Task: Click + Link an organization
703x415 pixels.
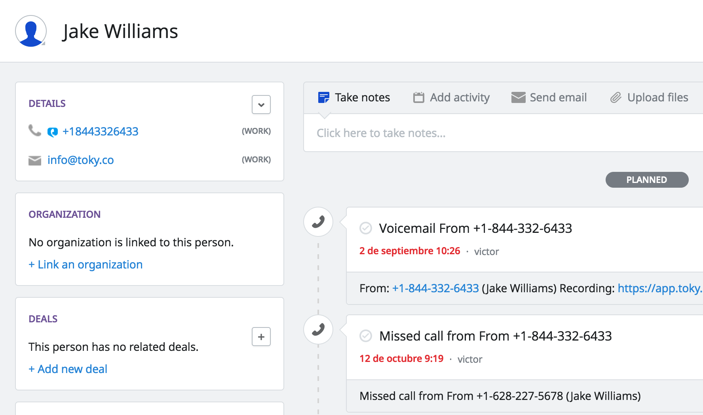Action: click(x=85, y=265)
